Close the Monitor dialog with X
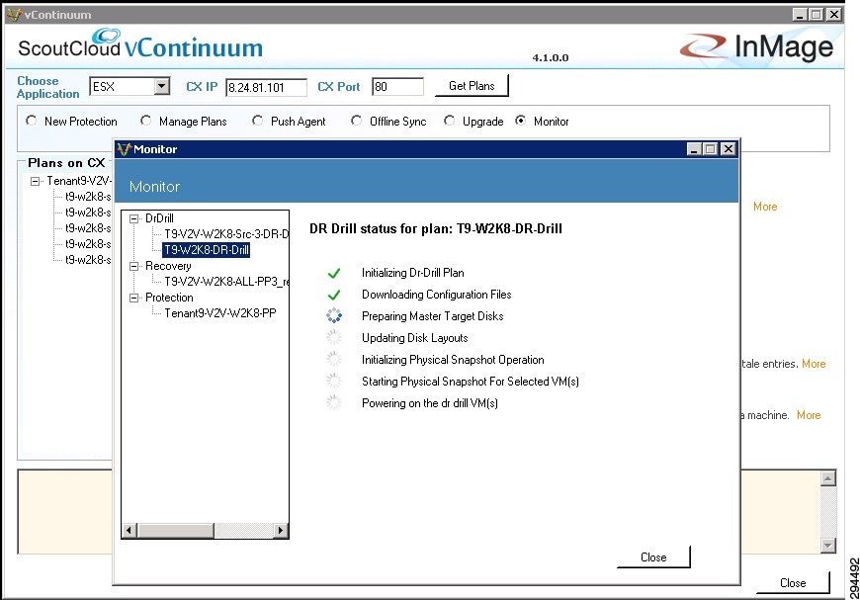 tap(728, 149)
